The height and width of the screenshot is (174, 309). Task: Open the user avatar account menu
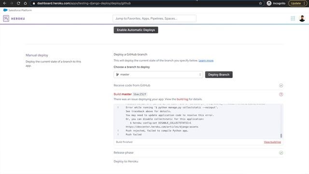click(x=302, y=18)
